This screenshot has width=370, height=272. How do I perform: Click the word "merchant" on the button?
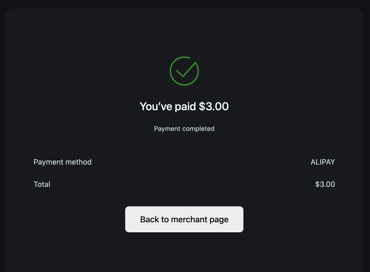(189, 219)
